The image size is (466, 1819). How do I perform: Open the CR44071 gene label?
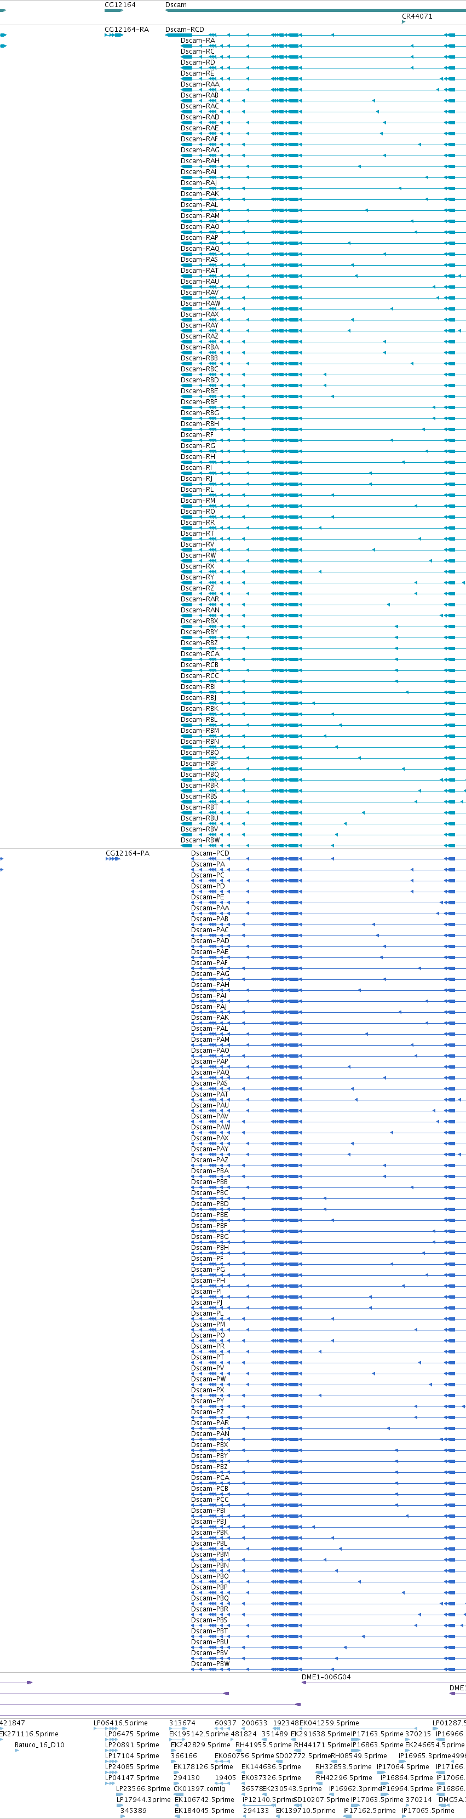pos(417,16)
